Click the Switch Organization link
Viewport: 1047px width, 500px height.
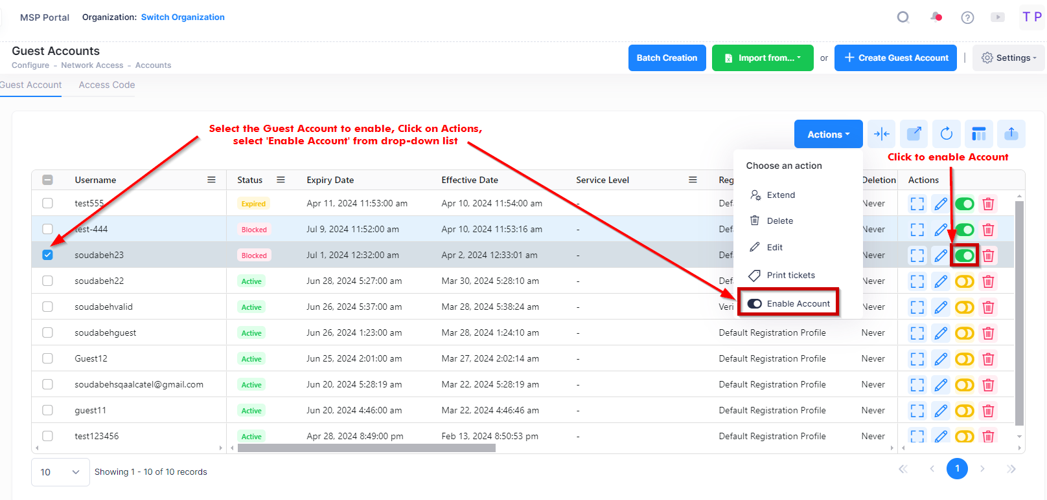pyautogui.click(x=183, y=17)
